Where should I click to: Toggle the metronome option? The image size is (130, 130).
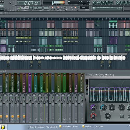52,10
